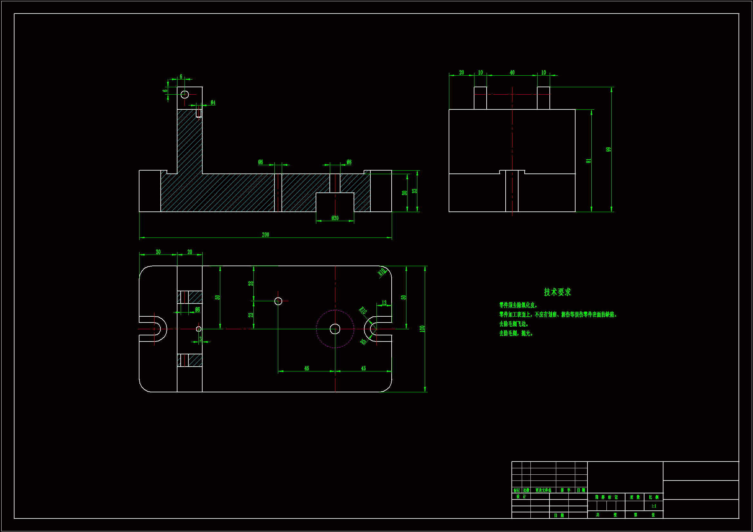Click the R10 corner radius label
The width and height of the screenshot is (753, 532).
[x=382, y=272]
